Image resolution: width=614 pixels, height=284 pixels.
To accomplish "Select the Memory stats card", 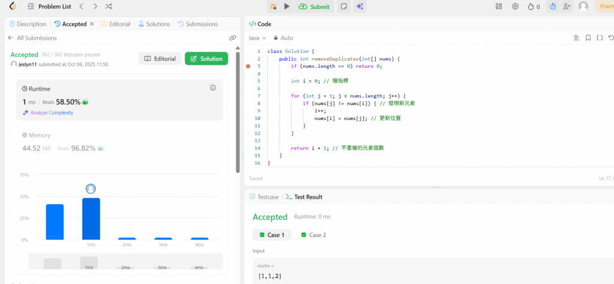I will (x=119, y=142).
